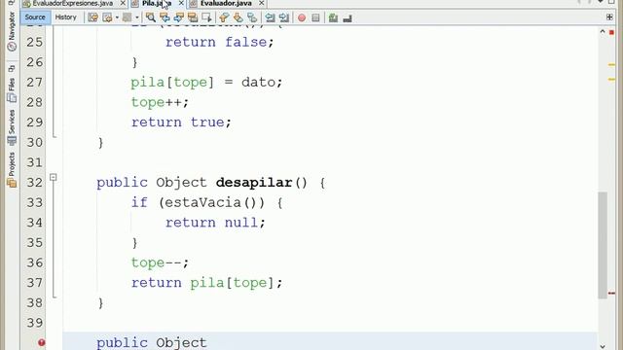Click line number 25 in the gutter
This screenshot has height=350, width=623.
[x=35, y=42]
